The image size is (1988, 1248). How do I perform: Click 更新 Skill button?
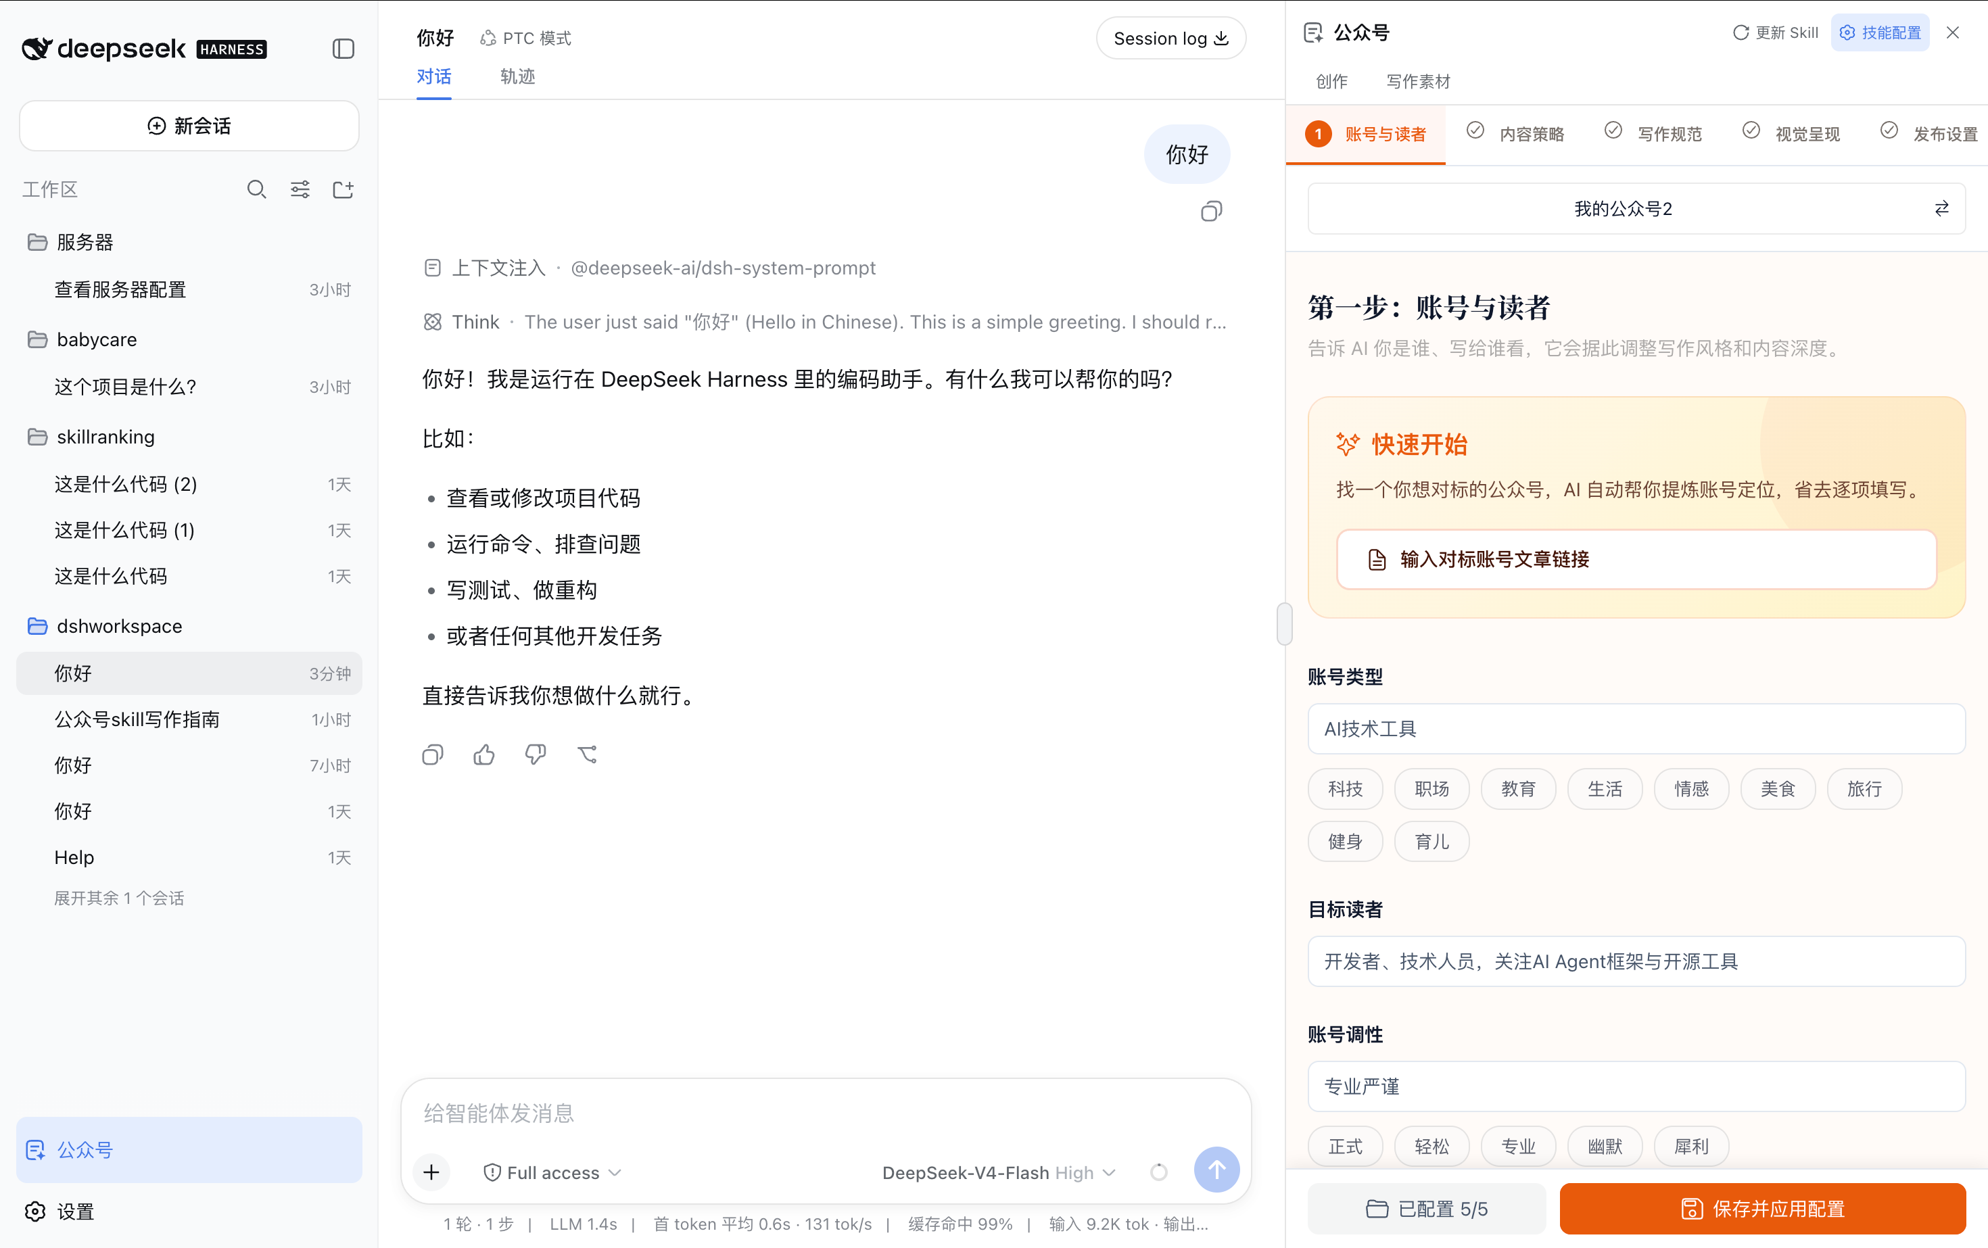(x=1774, y=32)
